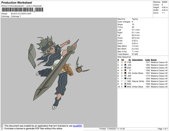Click the Zoom value '1:1'
Viewport: 169px width, 131px height.
163,13
